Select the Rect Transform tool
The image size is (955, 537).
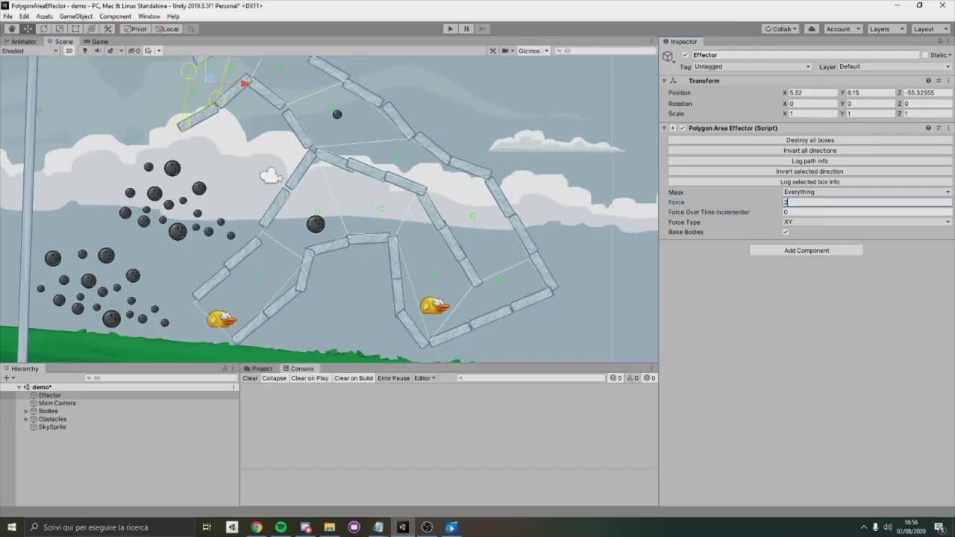(75, 28)
